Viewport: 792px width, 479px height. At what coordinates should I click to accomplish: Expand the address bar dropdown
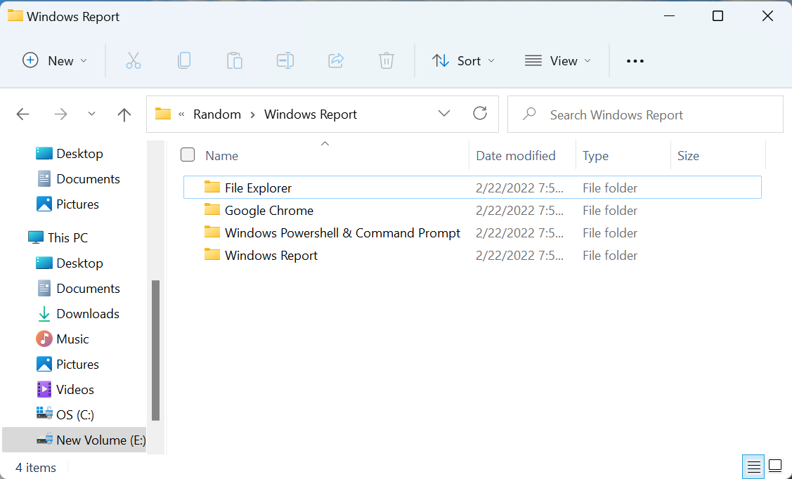tap(444, 113)
